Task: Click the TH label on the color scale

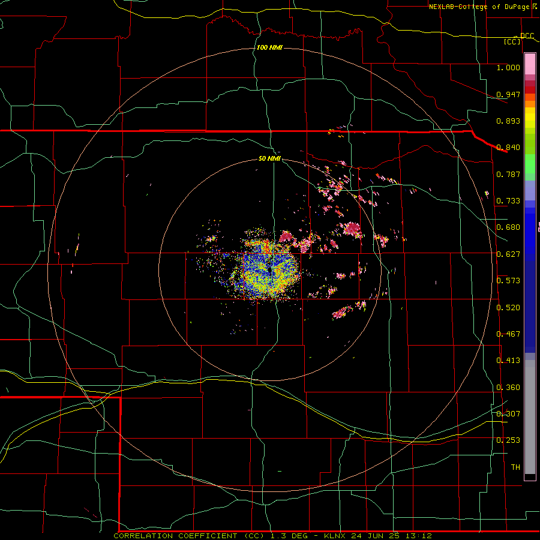Action: click(x=515, y=467)
